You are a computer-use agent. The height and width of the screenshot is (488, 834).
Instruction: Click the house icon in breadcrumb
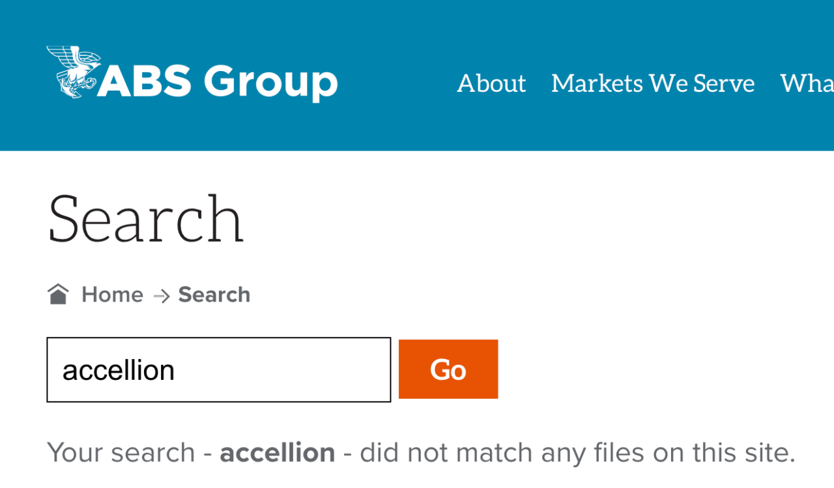coord(58,294)
